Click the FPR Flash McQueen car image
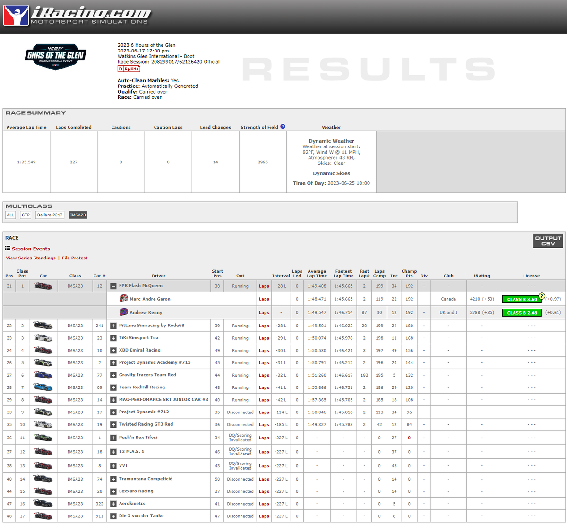This screenshot has height=524, width=567. 43,286
